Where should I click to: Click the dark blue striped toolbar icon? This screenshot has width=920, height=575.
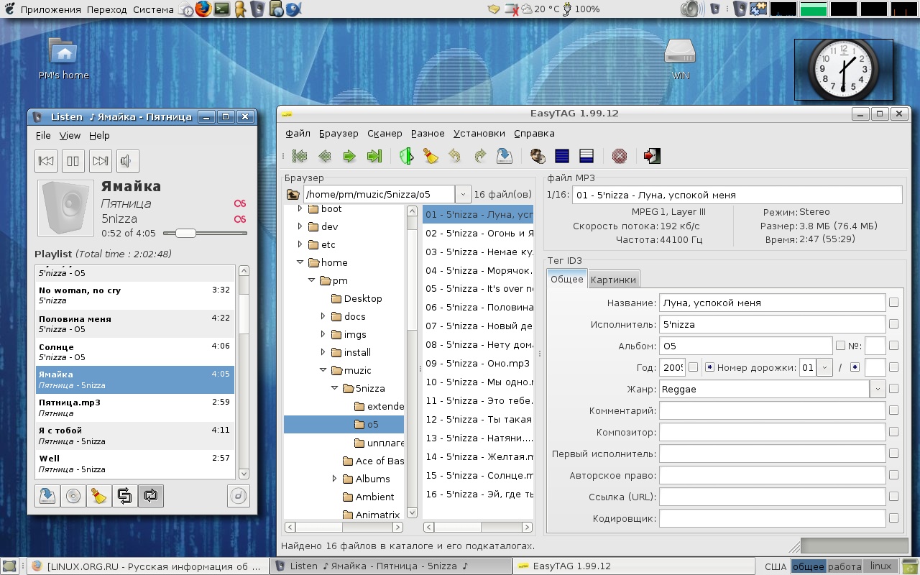pos(562,156)
